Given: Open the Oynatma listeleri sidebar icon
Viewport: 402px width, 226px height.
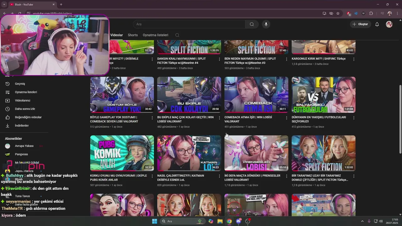Looking at the screenshot, I should tap(8, 92).
